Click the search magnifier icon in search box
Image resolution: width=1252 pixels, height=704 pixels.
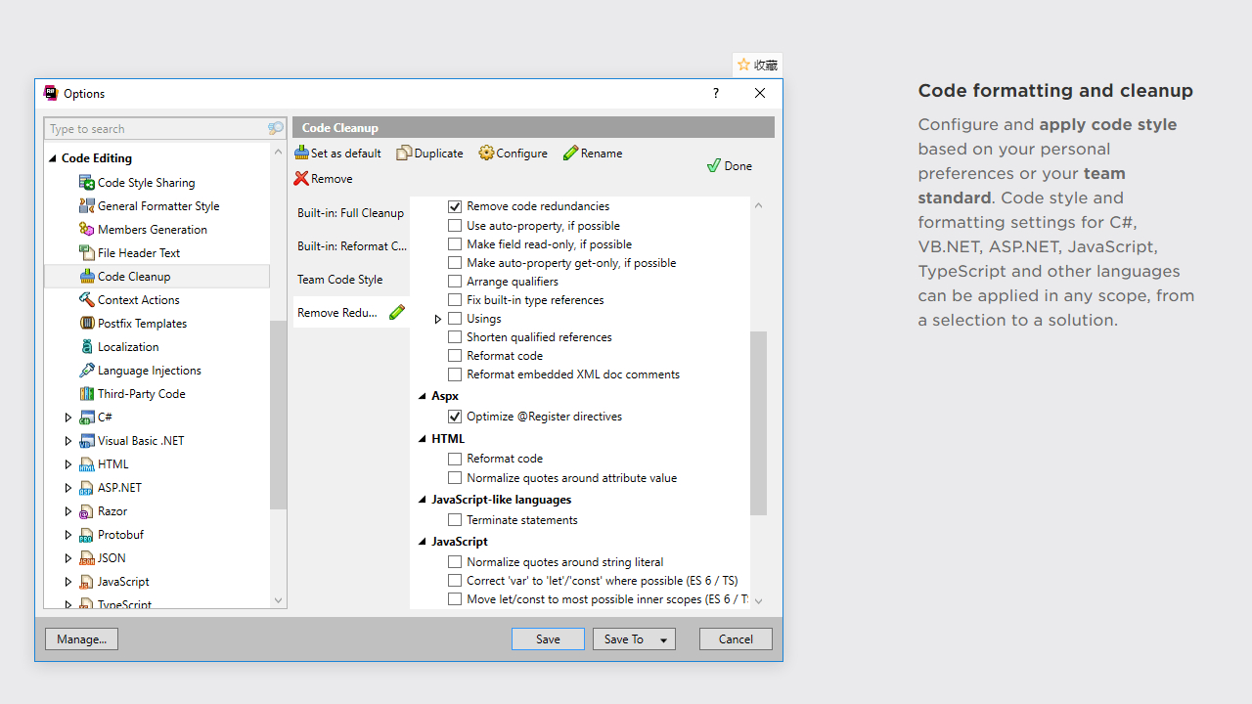(x=276, y=129)
